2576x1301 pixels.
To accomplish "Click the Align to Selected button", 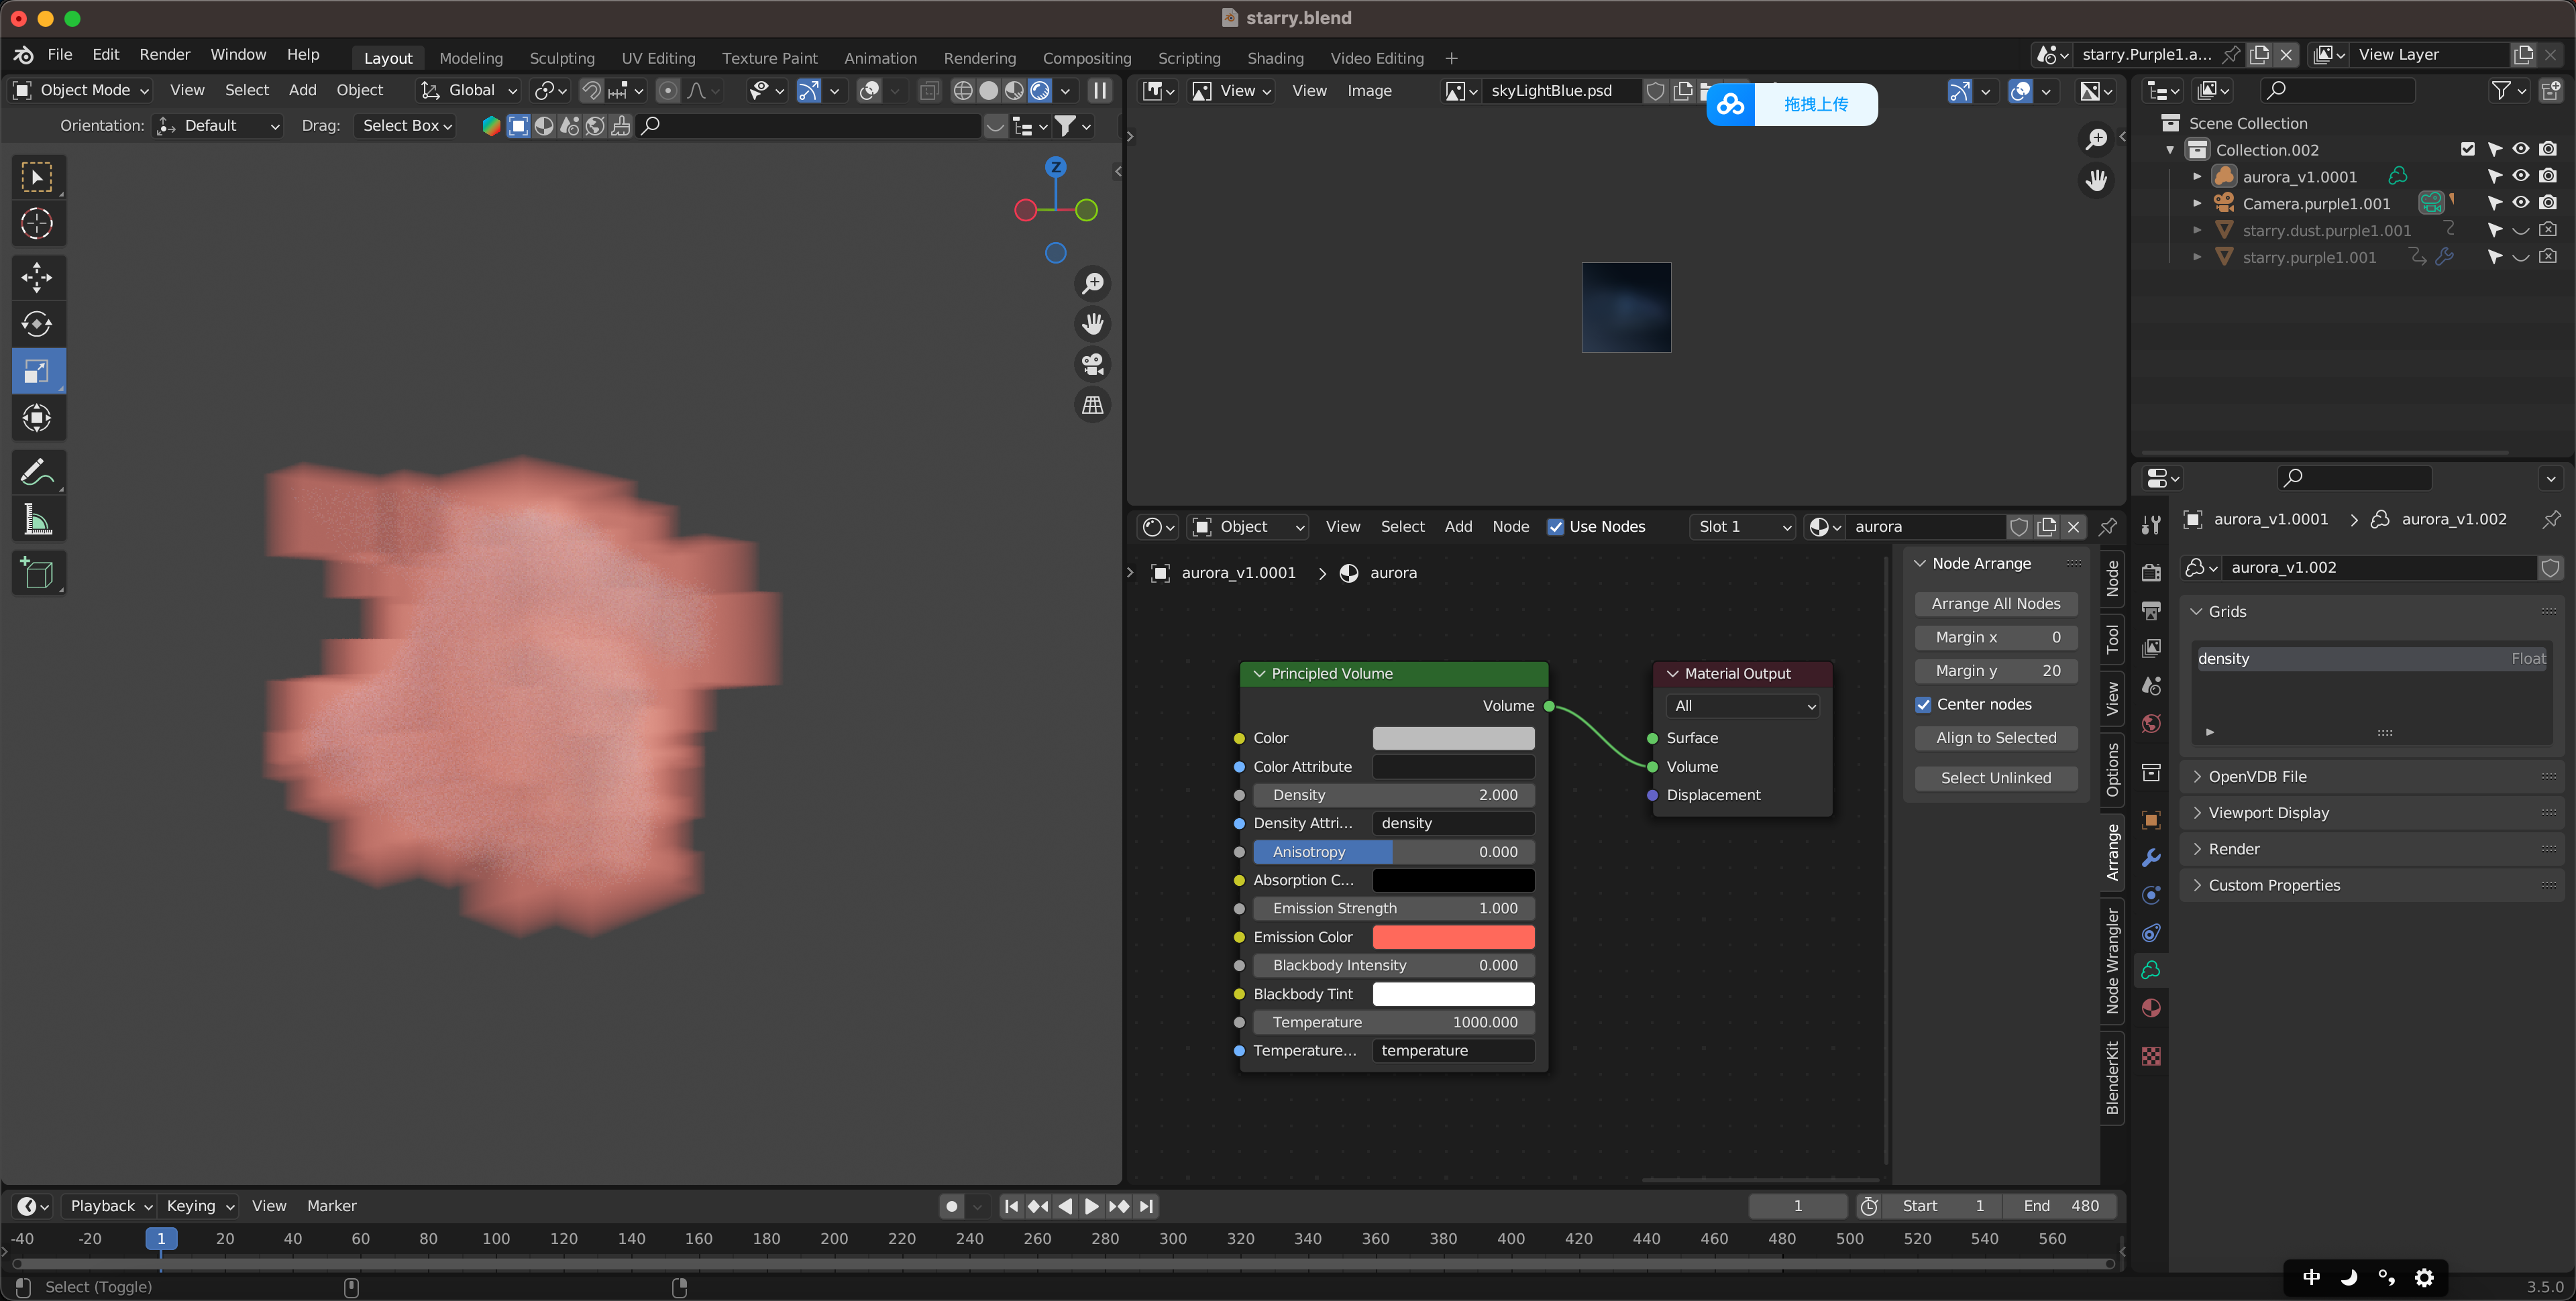I will [x=1996, y=738].
